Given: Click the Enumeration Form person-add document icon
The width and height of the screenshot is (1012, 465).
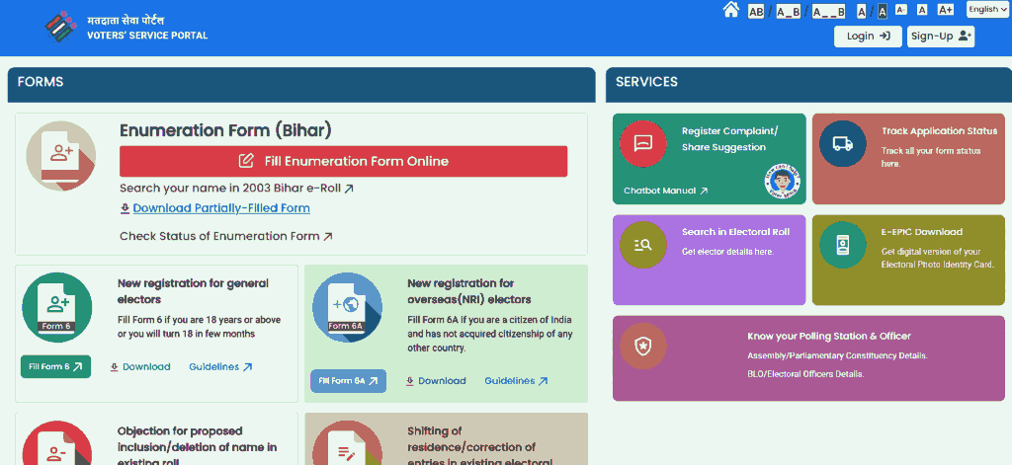Looking at the screenshot, I should (61, 156).
